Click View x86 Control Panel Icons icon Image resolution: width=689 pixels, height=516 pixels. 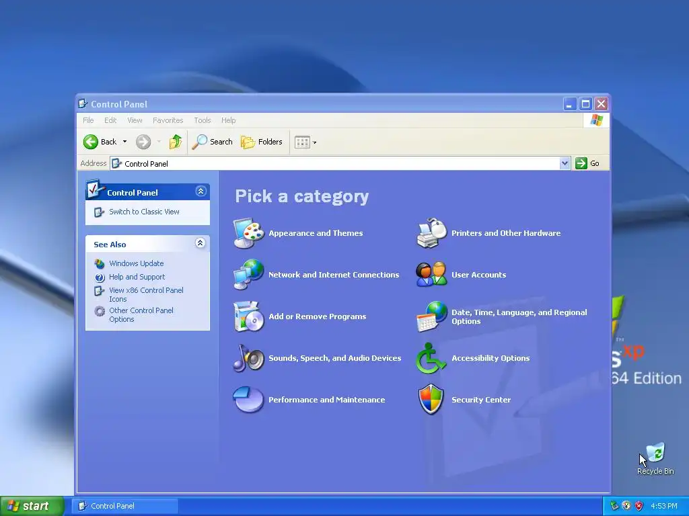pos(100,291)
